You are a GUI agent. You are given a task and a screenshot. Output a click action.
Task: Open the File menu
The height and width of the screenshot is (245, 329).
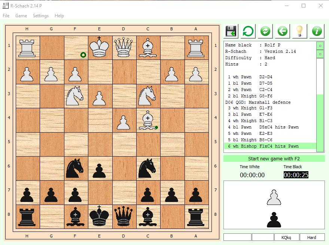[x=6, y=16]
